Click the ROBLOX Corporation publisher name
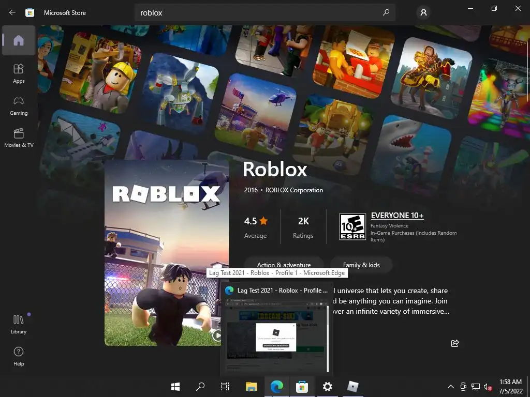 click(294, 190)
